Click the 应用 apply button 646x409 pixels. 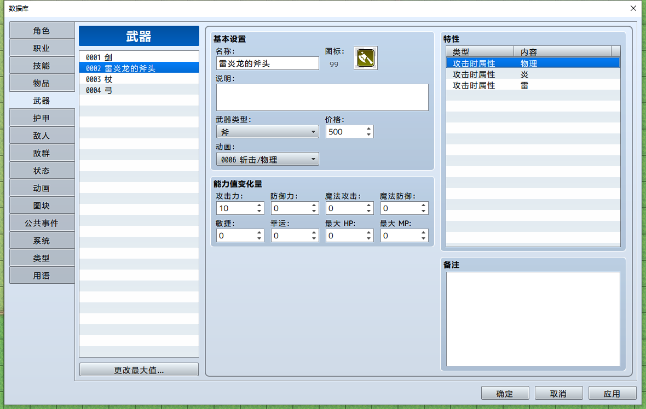tap(612, 393)
